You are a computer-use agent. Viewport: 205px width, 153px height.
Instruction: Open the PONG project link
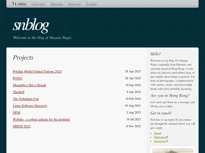coord(17,78)
